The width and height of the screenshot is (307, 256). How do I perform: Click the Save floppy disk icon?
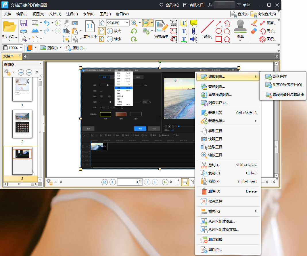pos(24,23)
